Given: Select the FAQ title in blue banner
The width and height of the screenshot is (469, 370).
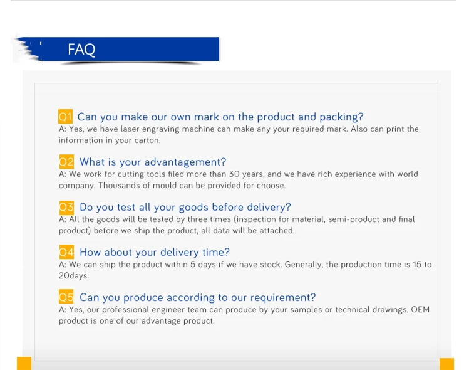Looking at the screenshot, I should click(81, 50).
